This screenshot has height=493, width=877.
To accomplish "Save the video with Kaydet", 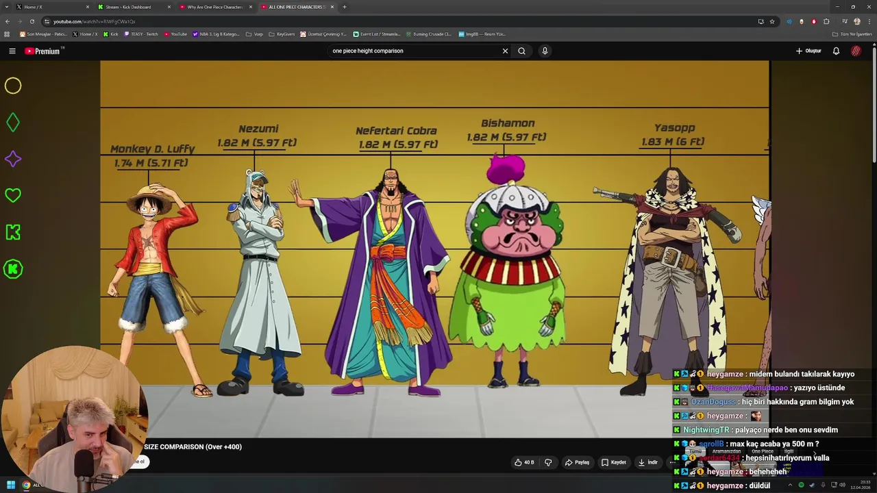I will tap(614, 462).
